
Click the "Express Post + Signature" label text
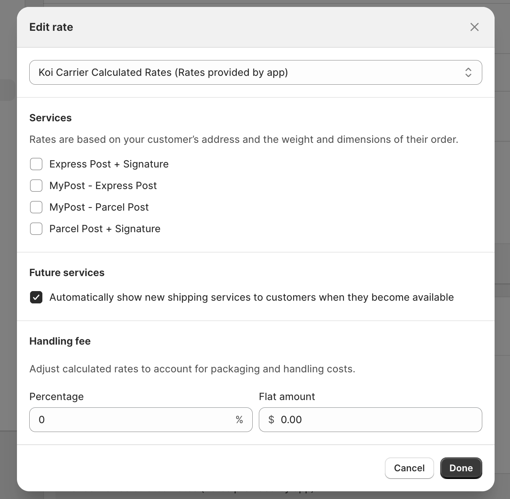(109, 164)
